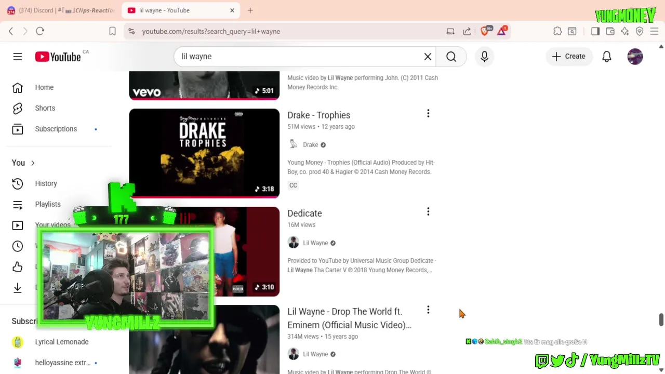The width and height of the screenshot is (665, 374).
Task: Bookmark this page with the bookmark icon
Action: 112,32
